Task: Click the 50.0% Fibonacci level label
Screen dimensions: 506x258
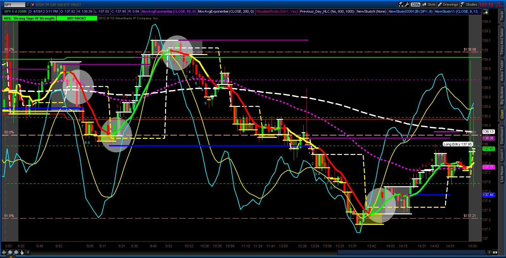Action: pyautogui.click(x=9, y=132)
